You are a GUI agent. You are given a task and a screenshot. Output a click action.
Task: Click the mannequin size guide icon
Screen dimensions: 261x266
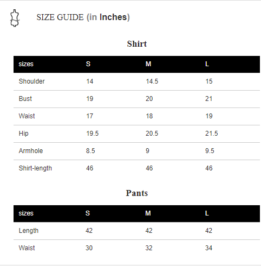[x=15, y=18]
